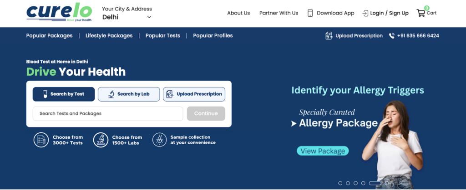Click the Upload Prescription document icon in navbar
This screenshot has height=190, width=466.
pos(329,36)
